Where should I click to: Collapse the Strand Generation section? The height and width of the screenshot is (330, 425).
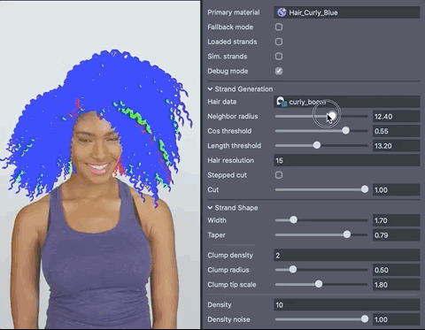tap(210, 89)
